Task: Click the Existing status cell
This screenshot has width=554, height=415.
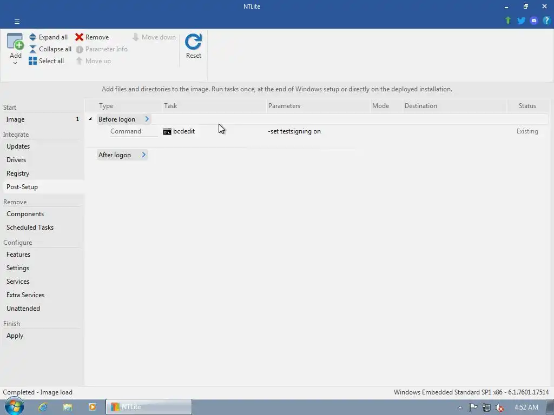Action: point(527,131)
